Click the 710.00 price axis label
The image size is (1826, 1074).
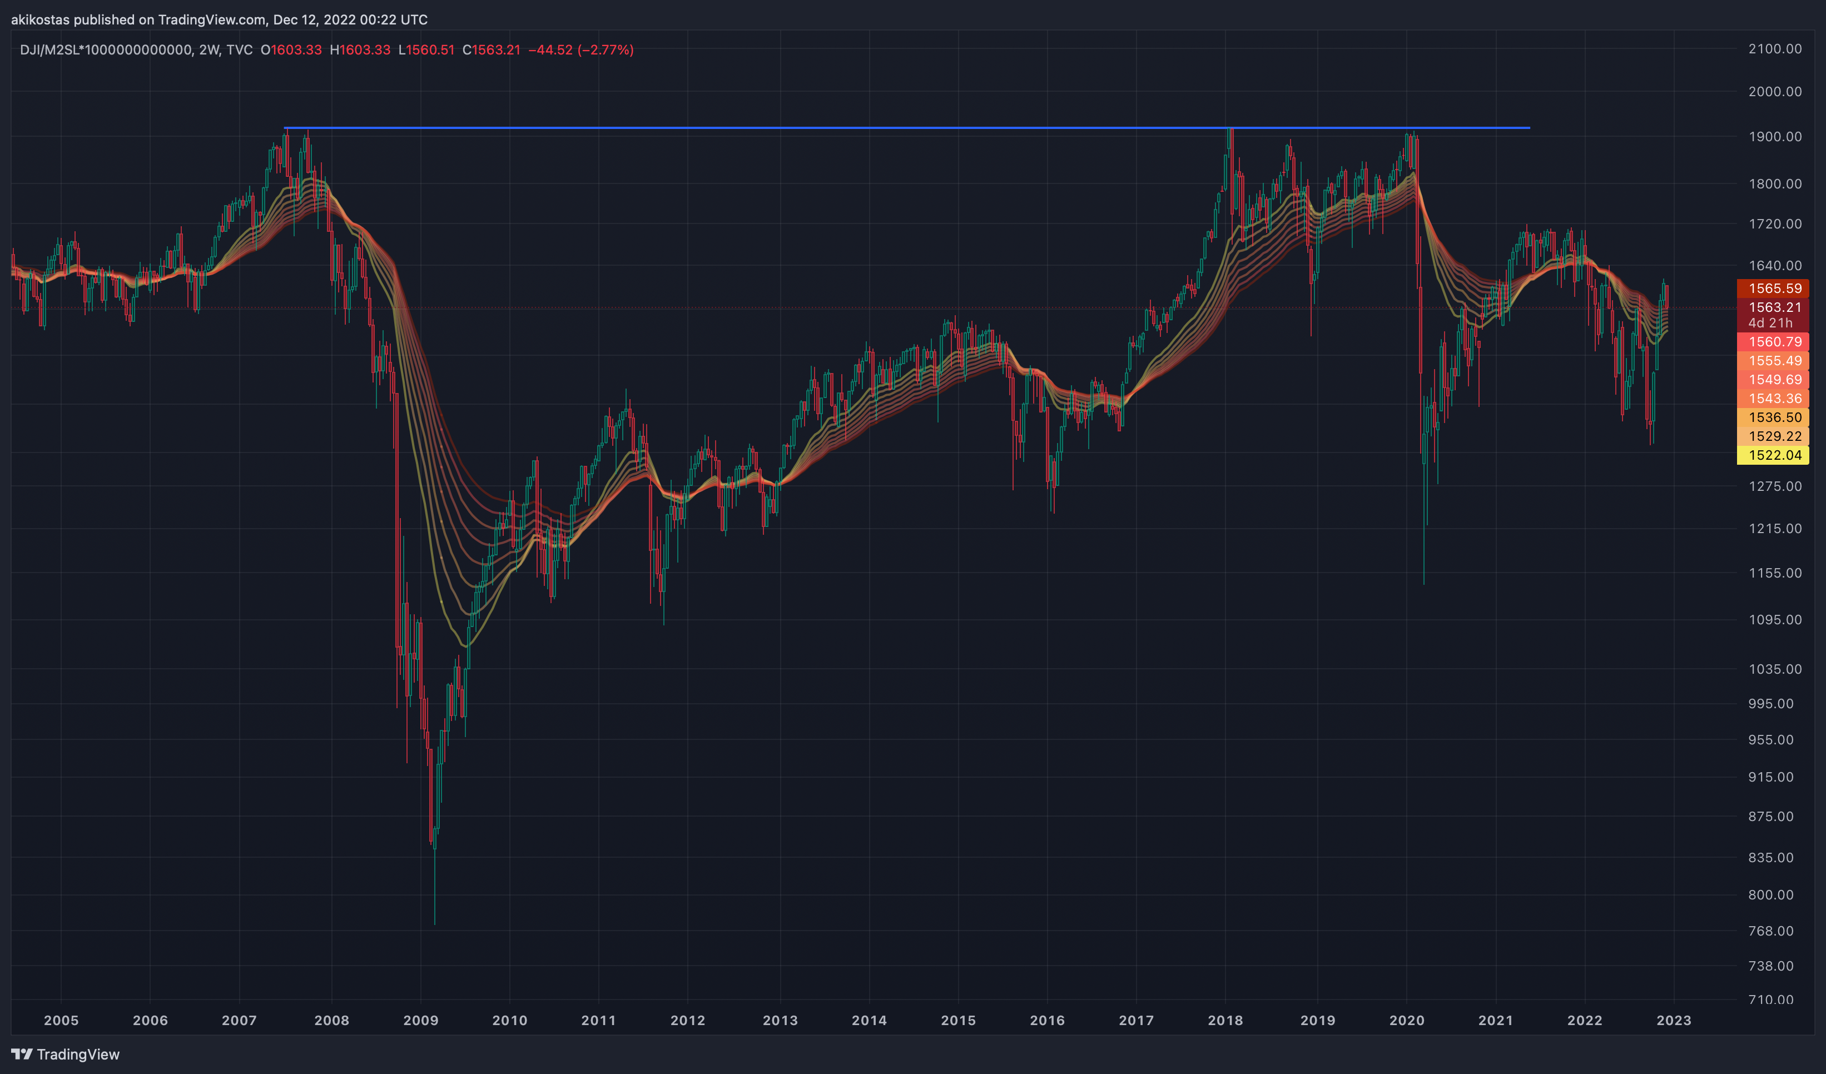pyautogui.click(x=1771, y=1000)
